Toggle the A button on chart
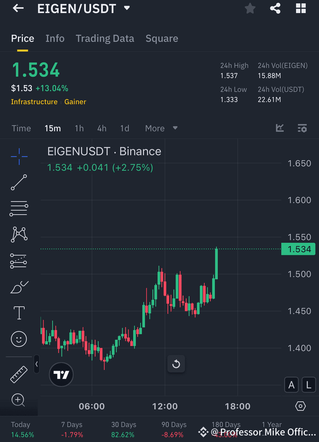Image resolution: width=319 pixels, height=442 pixels. pyautogui.click(x=292, y=385)
